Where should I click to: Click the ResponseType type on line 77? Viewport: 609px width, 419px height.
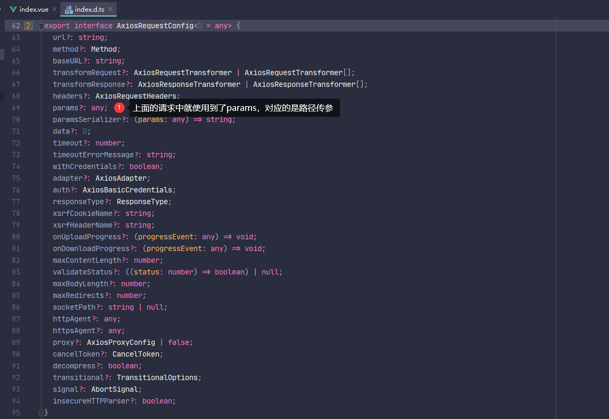tap(142, 202)
